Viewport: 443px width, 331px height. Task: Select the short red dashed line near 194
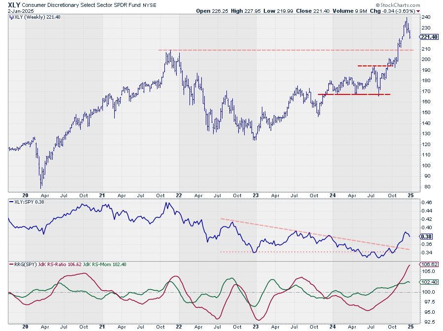(376, 66)
